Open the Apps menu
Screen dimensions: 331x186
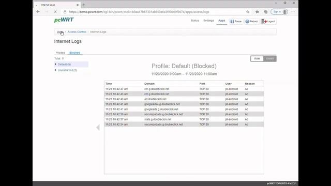click(x=222, y=21)
